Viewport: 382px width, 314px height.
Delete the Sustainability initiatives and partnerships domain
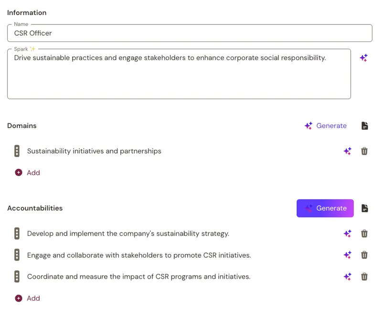pyautogui.click(x=364, y=151)
